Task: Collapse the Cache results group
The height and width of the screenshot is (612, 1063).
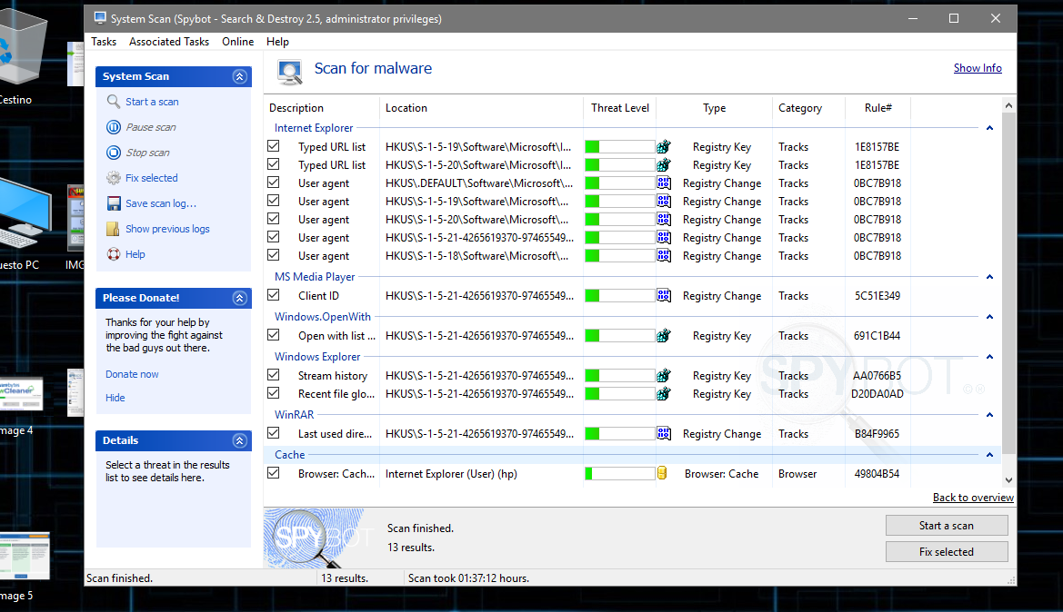Action: click(989, 455)
